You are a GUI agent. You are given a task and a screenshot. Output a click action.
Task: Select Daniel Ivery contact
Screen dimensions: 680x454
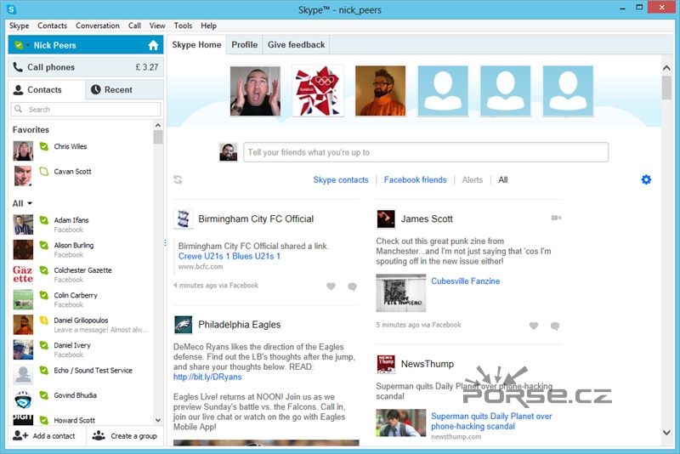point(81,349)
